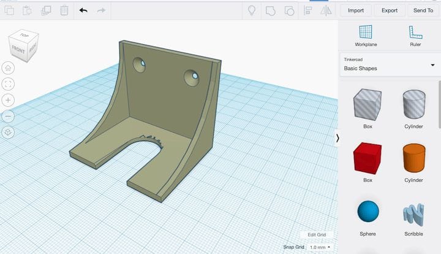
Task: Click the Fit all in view icon
Action: pyautogui.click(x=8, y=83)
